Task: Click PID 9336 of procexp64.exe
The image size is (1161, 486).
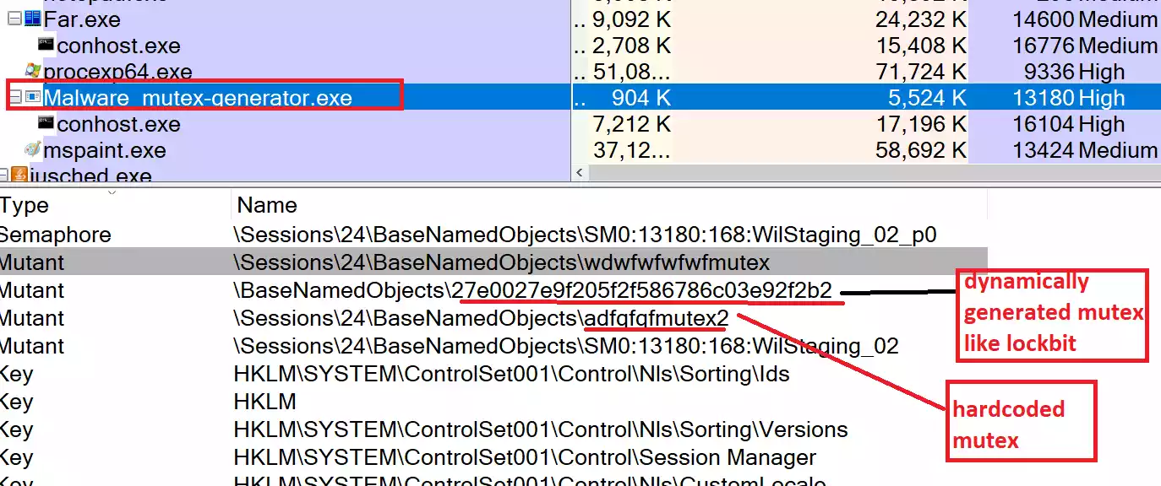Action: click(x=1050, y=71)
